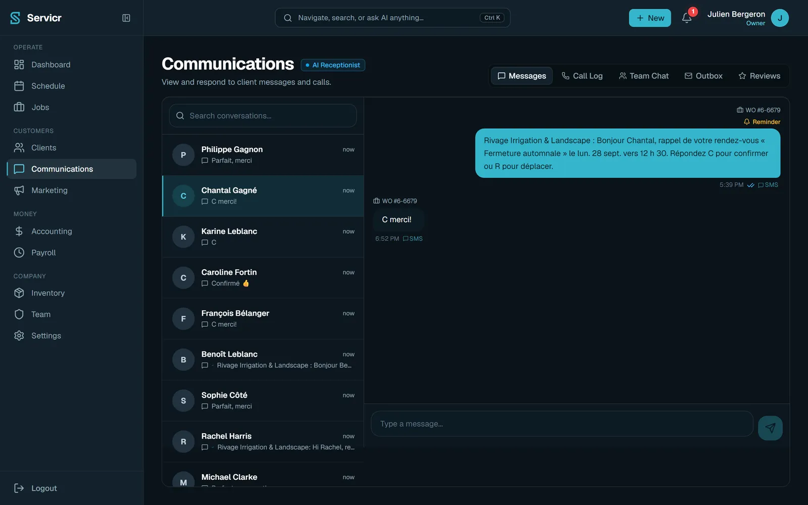Open Settings in sidebar
The width and height of the screenshot is (808, 505).
(72, 335)
